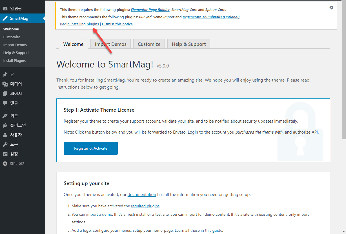The height and width of the screenshot is (234, 346).
Task: Click the Welcome to SmartMag! heading
Action: (105, 64)
